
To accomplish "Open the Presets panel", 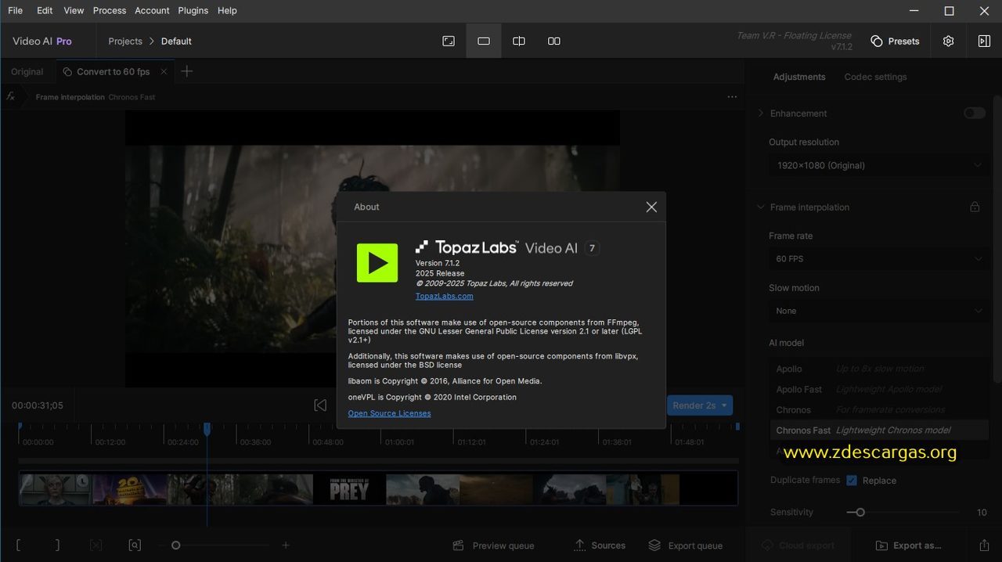I will pos(895,41).
